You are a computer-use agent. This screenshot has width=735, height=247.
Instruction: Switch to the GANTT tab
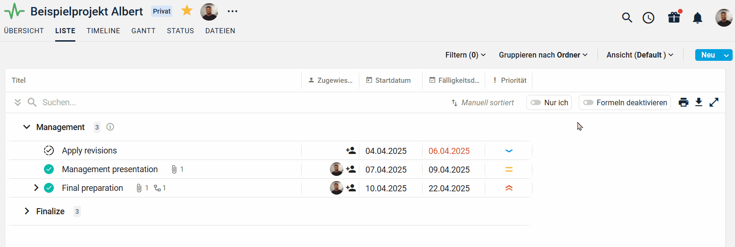tap(143, 31)
